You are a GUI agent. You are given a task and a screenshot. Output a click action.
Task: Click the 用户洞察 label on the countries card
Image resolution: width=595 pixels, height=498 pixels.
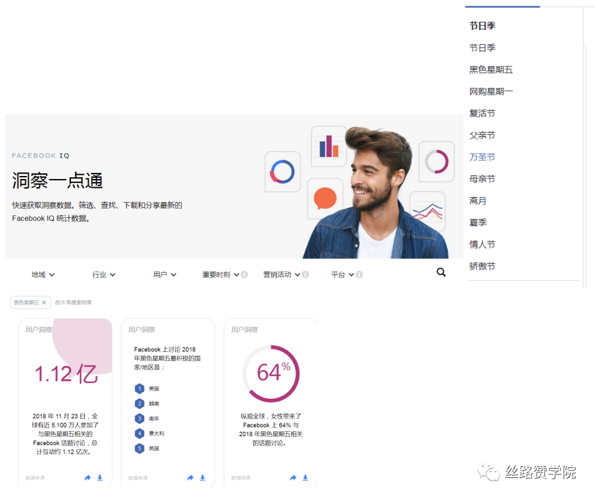(142, 330)
